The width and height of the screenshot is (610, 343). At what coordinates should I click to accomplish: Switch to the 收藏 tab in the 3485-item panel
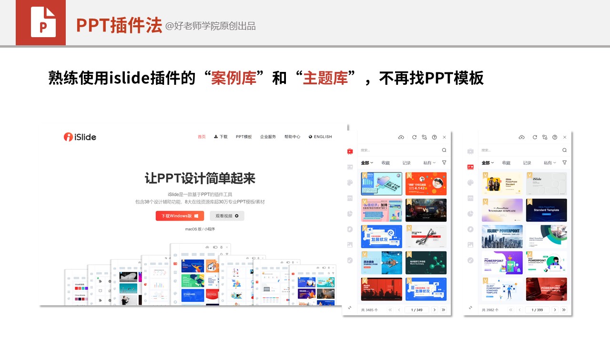click(386, 163)
